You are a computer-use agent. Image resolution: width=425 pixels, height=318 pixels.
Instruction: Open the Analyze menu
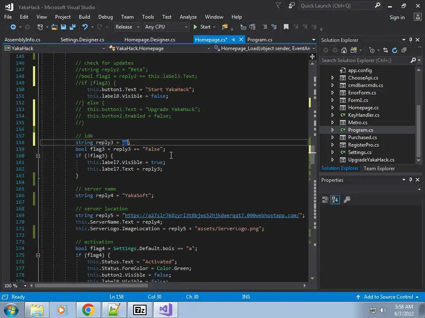(188, 17)
